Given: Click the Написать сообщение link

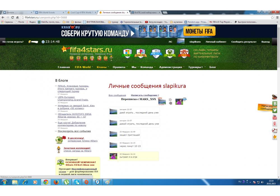Looking at the screenshot, I should 144,95.
